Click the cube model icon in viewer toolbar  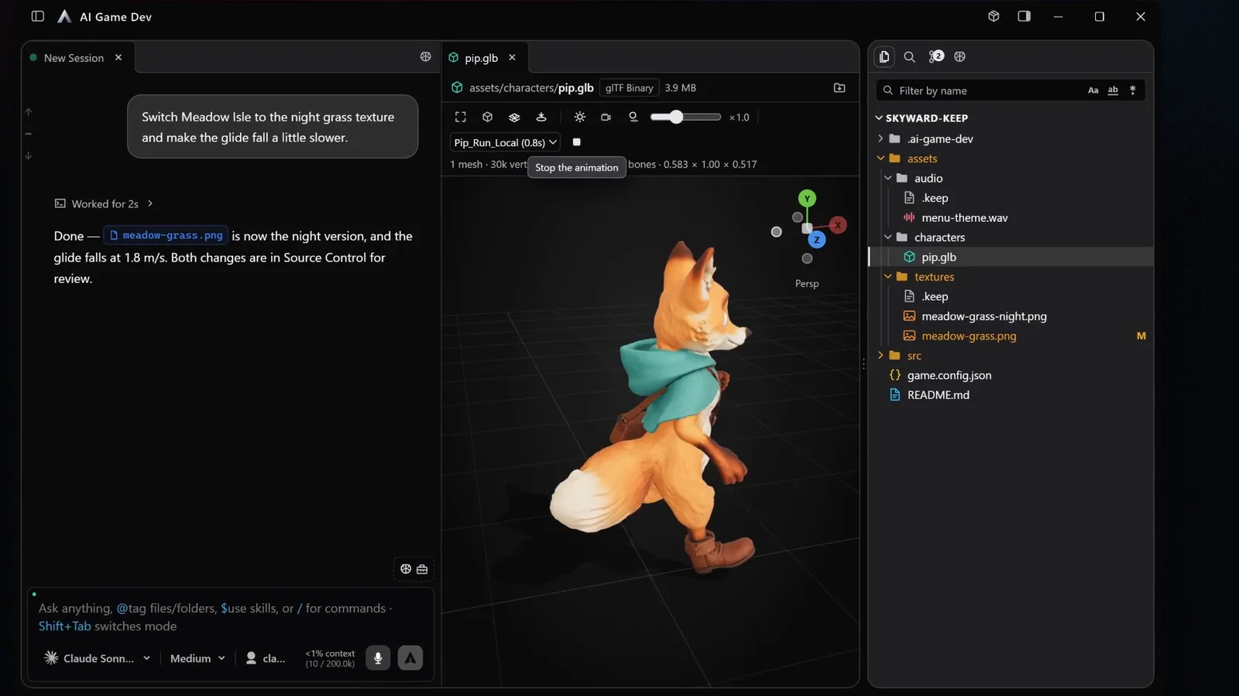tap(487, 117)
